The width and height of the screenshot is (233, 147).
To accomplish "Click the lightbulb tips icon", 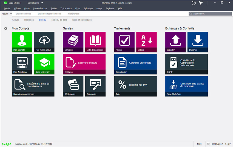I will [x=201, y=3].
